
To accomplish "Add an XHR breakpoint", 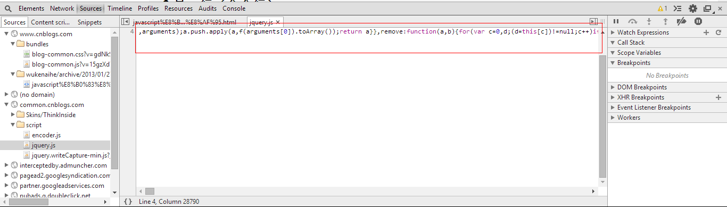I will pos(718,97).
